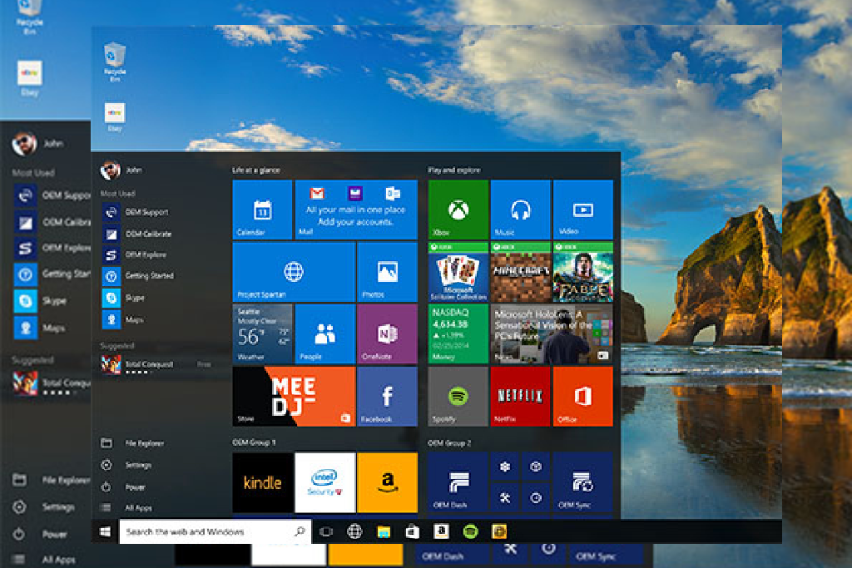
Task: Click the Search the web and Windows box
Action: tap(215, 531)
